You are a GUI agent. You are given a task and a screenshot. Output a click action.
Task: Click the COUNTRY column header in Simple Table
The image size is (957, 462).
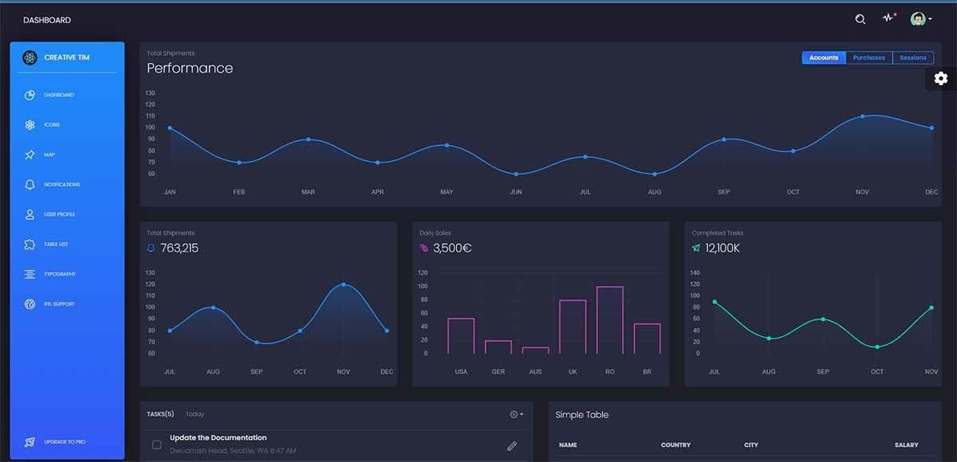tap(675, 445)
